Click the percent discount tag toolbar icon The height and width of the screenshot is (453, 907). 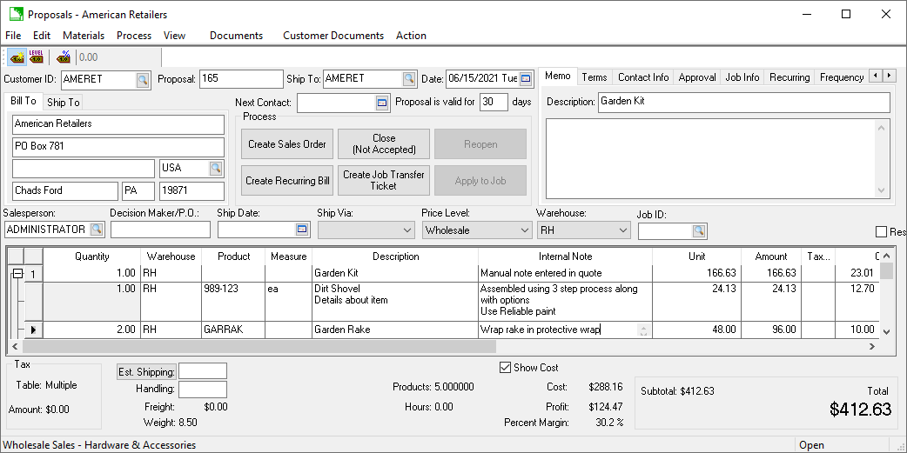(x=64, y=57)
